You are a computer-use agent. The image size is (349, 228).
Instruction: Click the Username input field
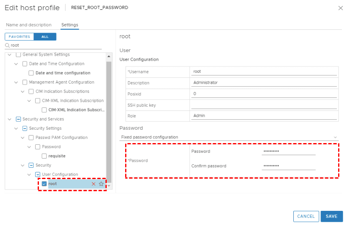(264, 72)
